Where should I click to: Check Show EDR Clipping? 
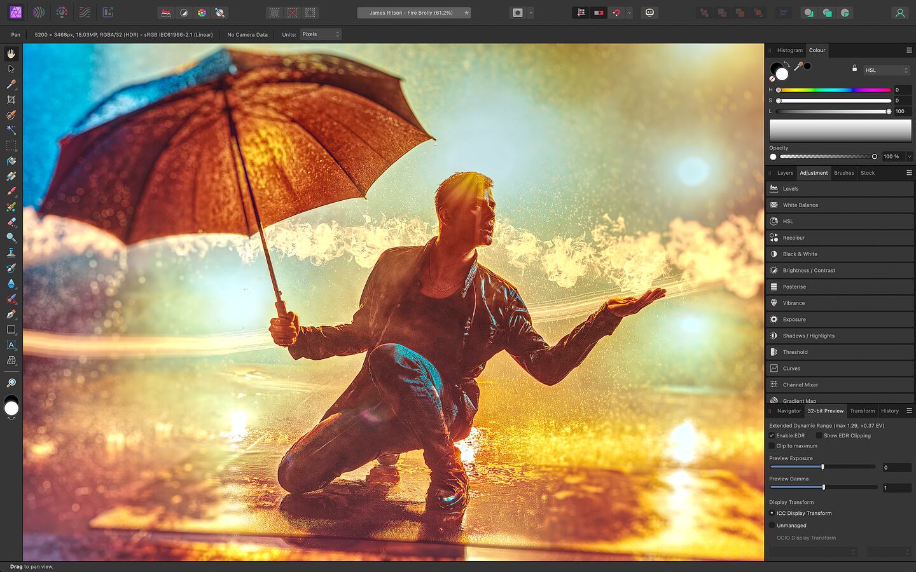coord(819,436)
